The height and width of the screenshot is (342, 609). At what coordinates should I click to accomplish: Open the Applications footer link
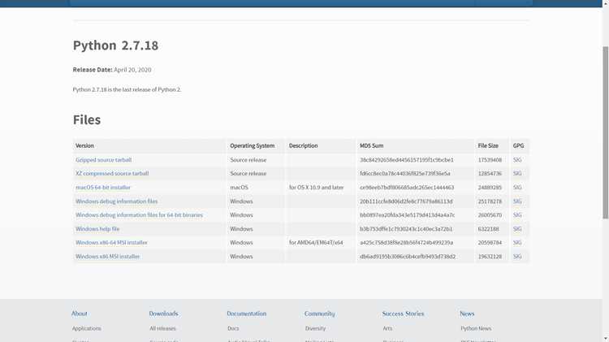(x=86, y=328)
